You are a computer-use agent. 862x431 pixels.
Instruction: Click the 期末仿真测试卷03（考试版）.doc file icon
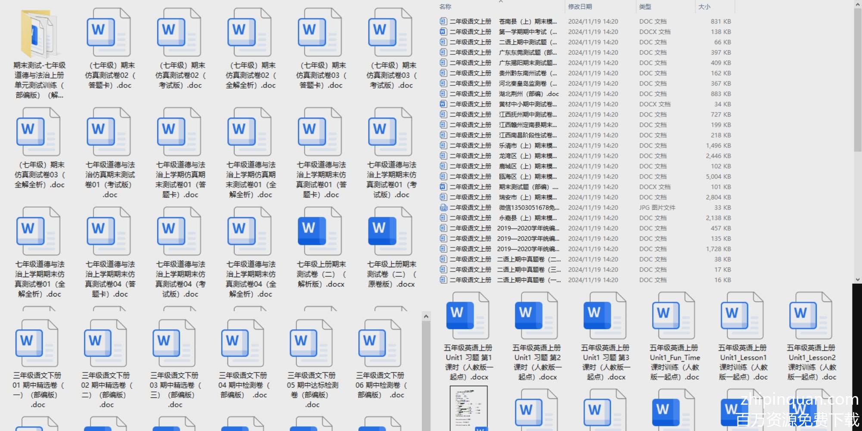click(x=390, y=32)
